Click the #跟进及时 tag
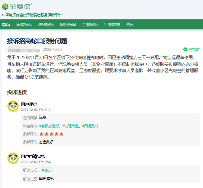The image size is (203, 188). tap(90, 126)
